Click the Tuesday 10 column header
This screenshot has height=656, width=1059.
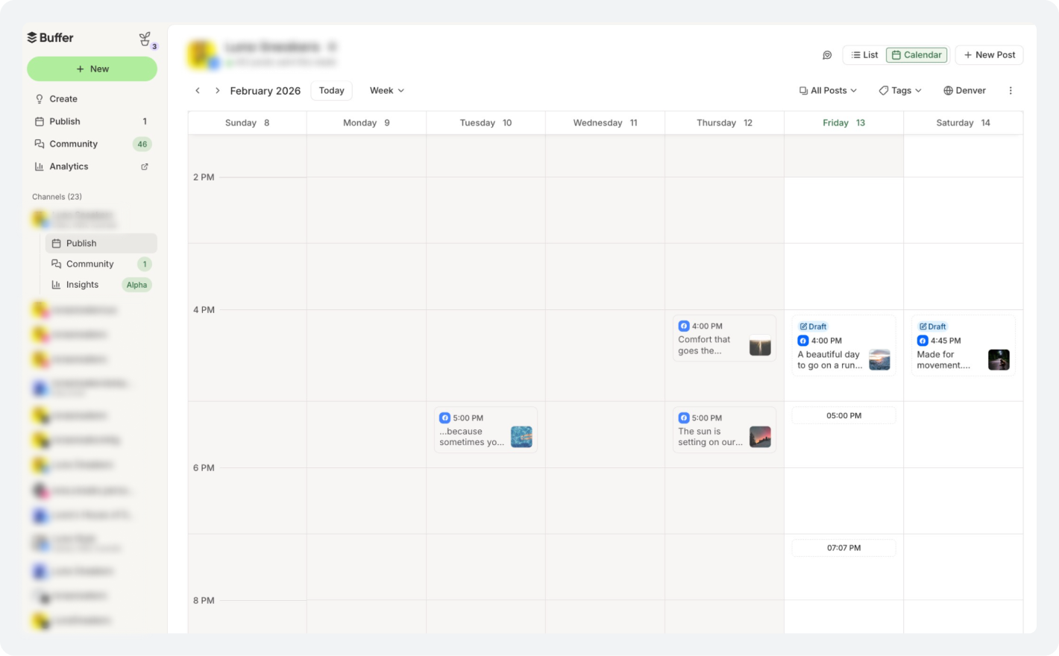click(x=485, y=123)
